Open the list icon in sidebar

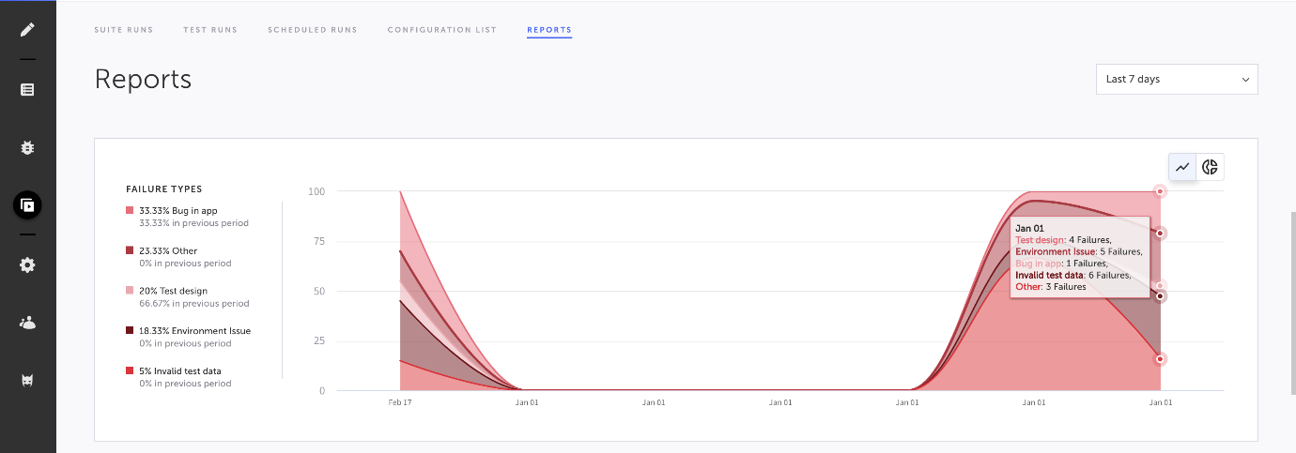(27, 90)
